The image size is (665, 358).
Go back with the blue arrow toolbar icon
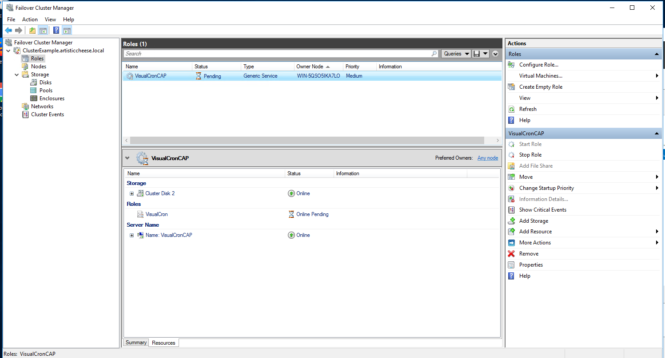pyautogui.click(x=8, y=30)
